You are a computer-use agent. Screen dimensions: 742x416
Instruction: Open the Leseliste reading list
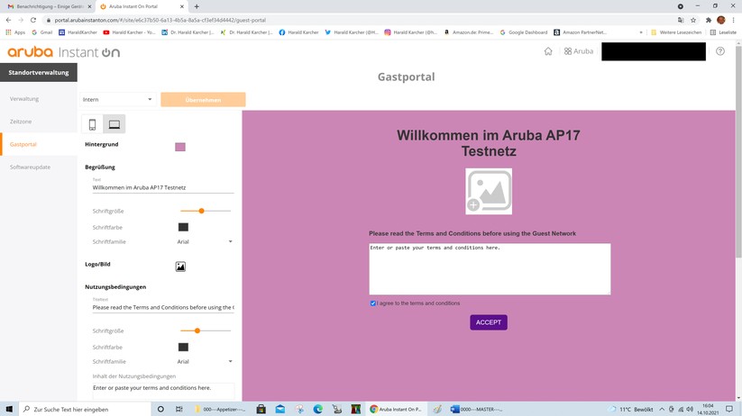723,32
